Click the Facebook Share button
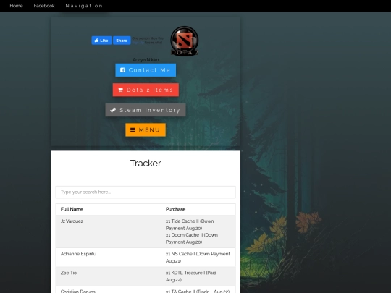The image size is (391, 293). point(122,41)
